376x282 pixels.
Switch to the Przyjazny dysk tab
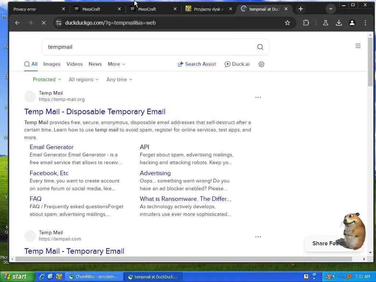coord(208,9)
